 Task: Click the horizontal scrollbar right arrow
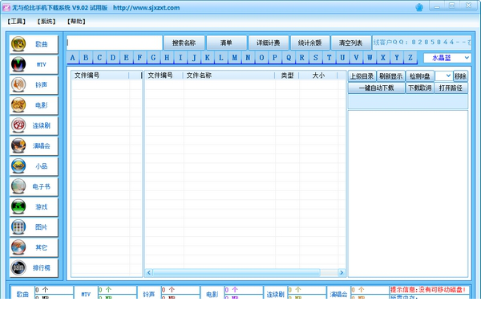pos(342,272)
